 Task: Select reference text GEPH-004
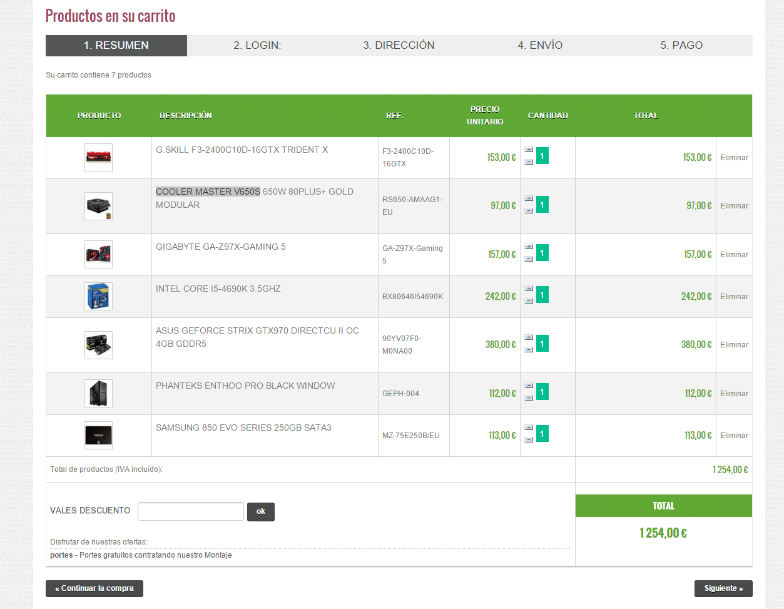pos(400,394)
